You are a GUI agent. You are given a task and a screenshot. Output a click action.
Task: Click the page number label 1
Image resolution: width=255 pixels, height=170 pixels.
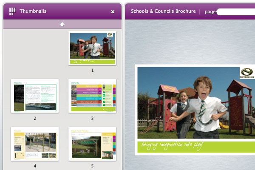point(92,71)
